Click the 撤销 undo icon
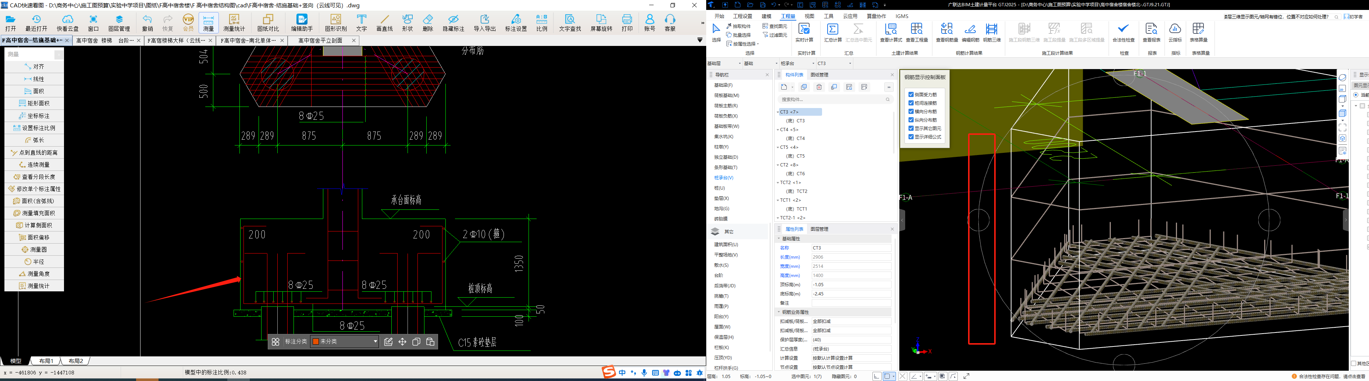Viewport: 1369px width, 381px height. (147, 23)
